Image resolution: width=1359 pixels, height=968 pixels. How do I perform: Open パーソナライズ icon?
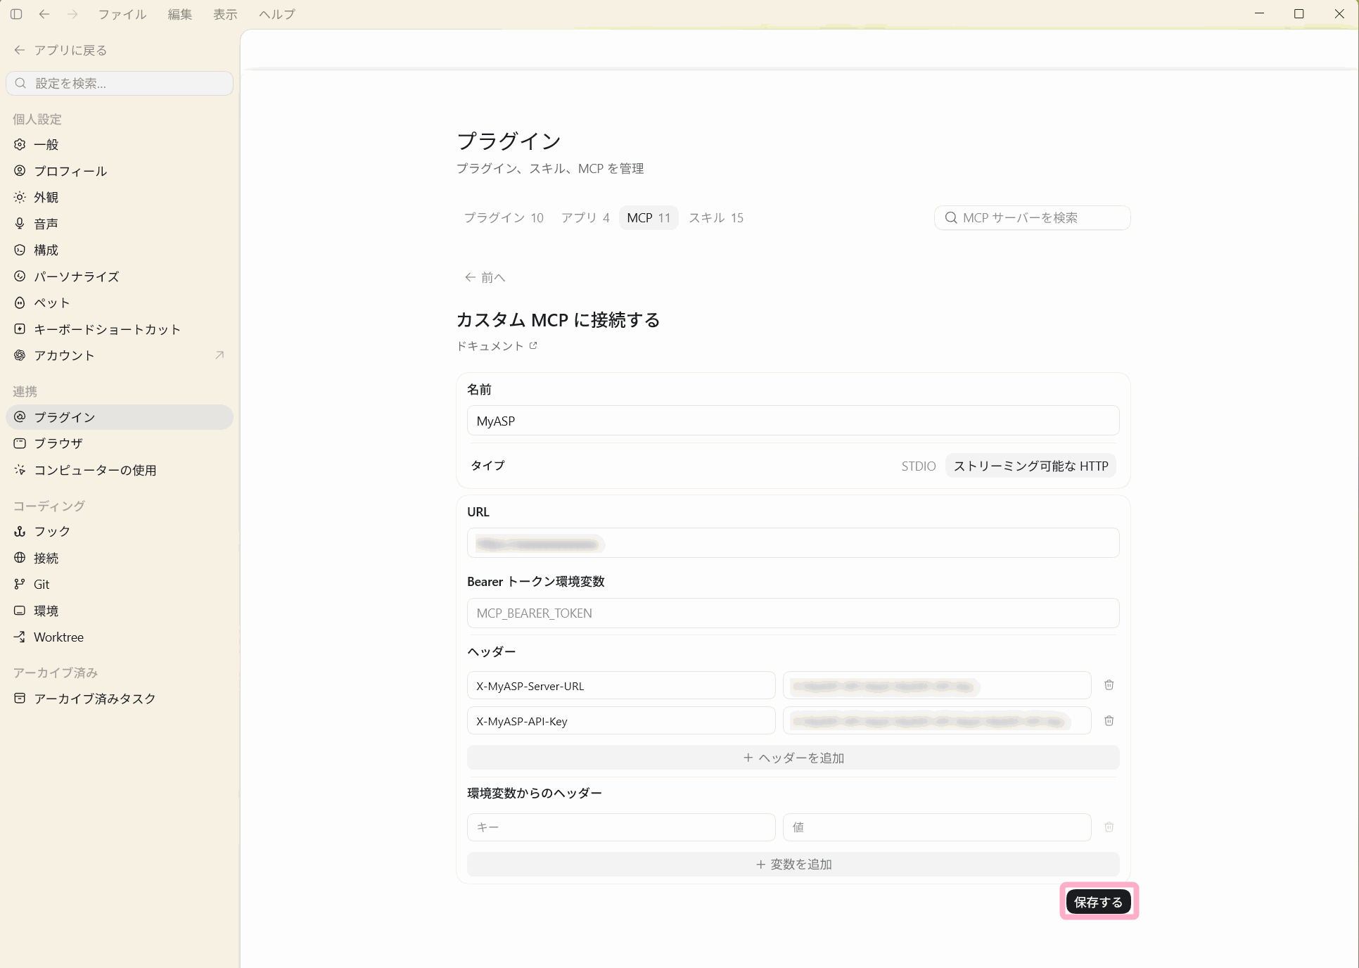point(20,276)
